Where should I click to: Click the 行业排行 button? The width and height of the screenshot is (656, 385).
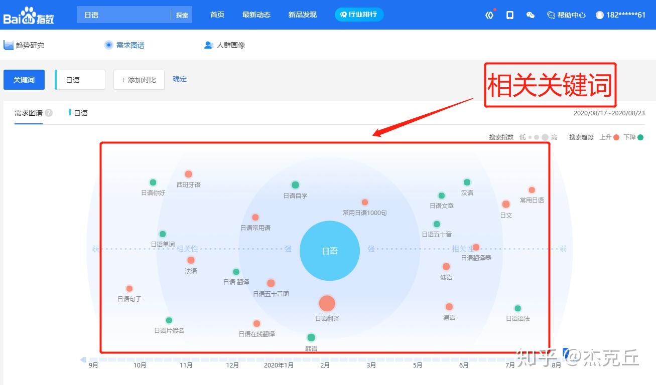pos(359,15)
